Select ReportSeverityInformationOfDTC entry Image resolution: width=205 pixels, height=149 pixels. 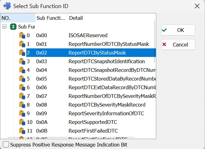tap(106, 113)
